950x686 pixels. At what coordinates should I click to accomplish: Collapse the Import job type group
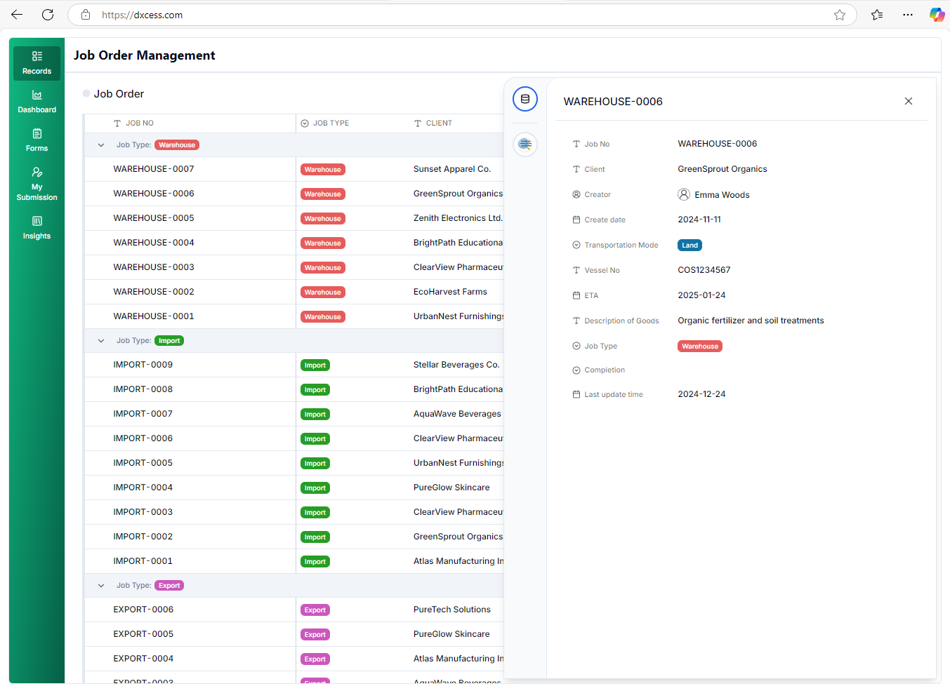point(101,341)
